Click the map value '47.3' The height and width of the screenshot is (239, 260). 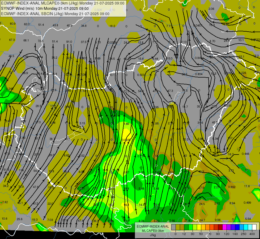point(170,91)
